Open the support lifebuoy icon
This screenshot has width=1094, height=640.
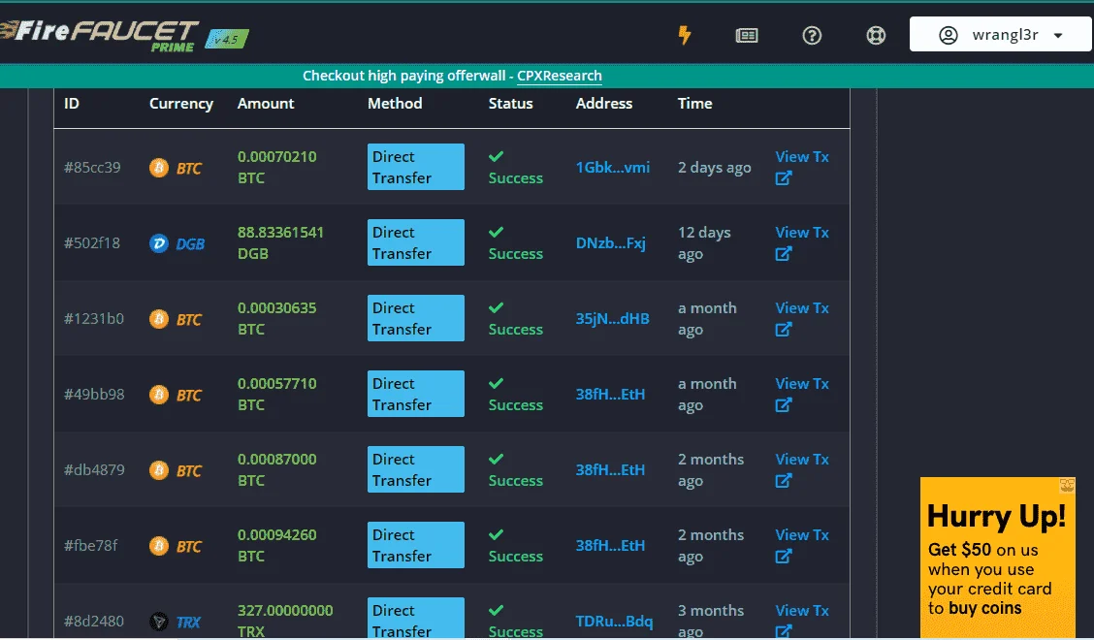click(x=877, y=35)
